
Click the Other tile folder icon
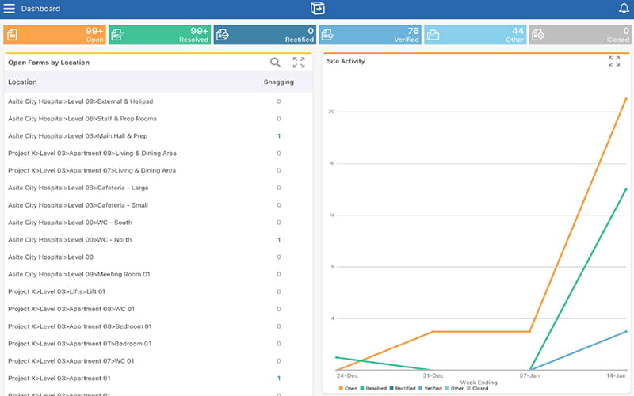(433, 35)
